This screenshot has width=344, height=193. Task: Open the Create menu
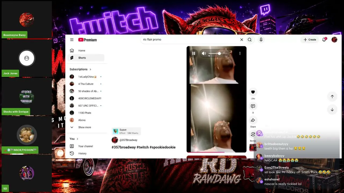click(x=310, y=40)
